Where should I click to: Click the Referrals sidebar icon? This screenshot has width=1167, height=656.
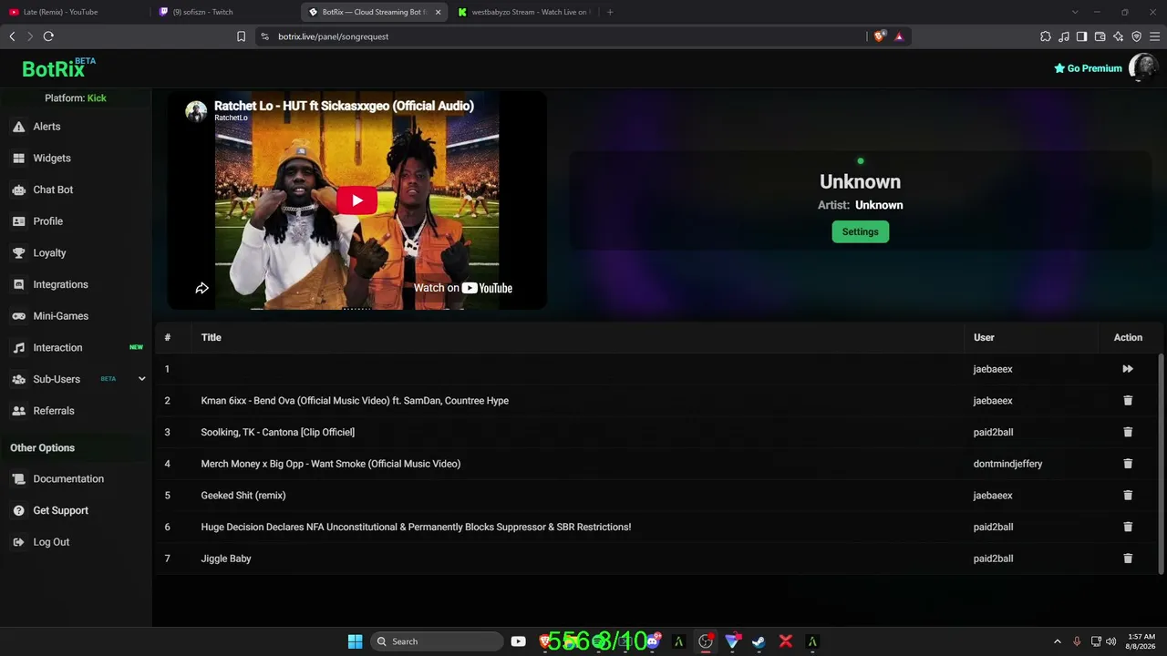click(18, 411)
